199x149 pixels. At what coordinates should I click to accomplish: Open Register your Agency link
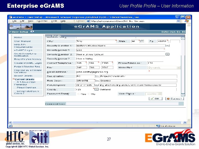click(x=28, y=59)
